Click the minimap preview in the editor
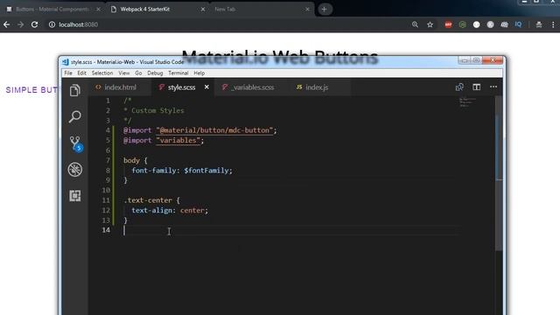This screenshot has width=560, height=315. pos(468,102)
